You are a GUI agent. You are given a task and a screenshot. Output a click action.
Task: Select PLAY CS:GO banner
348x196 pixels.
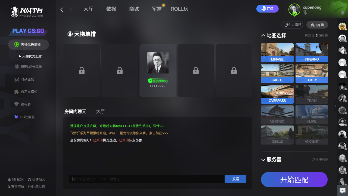pyautogui.click(x=28, y=31)
